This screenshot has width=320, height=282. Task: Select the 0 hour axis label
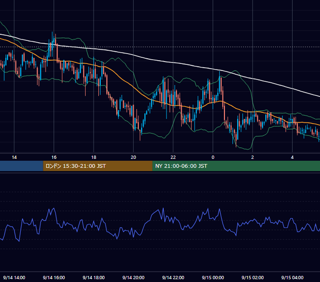tap(213, 157)
